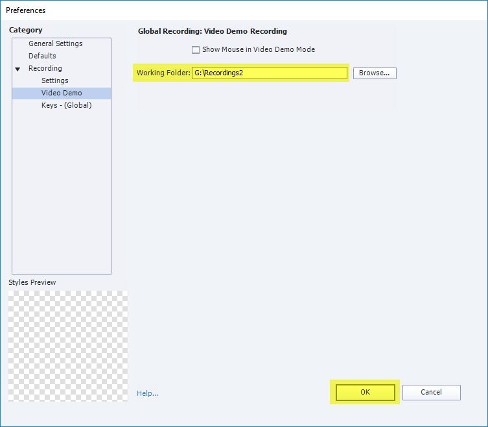The height and width of the screenshot is (427, 488).
Task: Select Video Demo category
Action: 62,93
